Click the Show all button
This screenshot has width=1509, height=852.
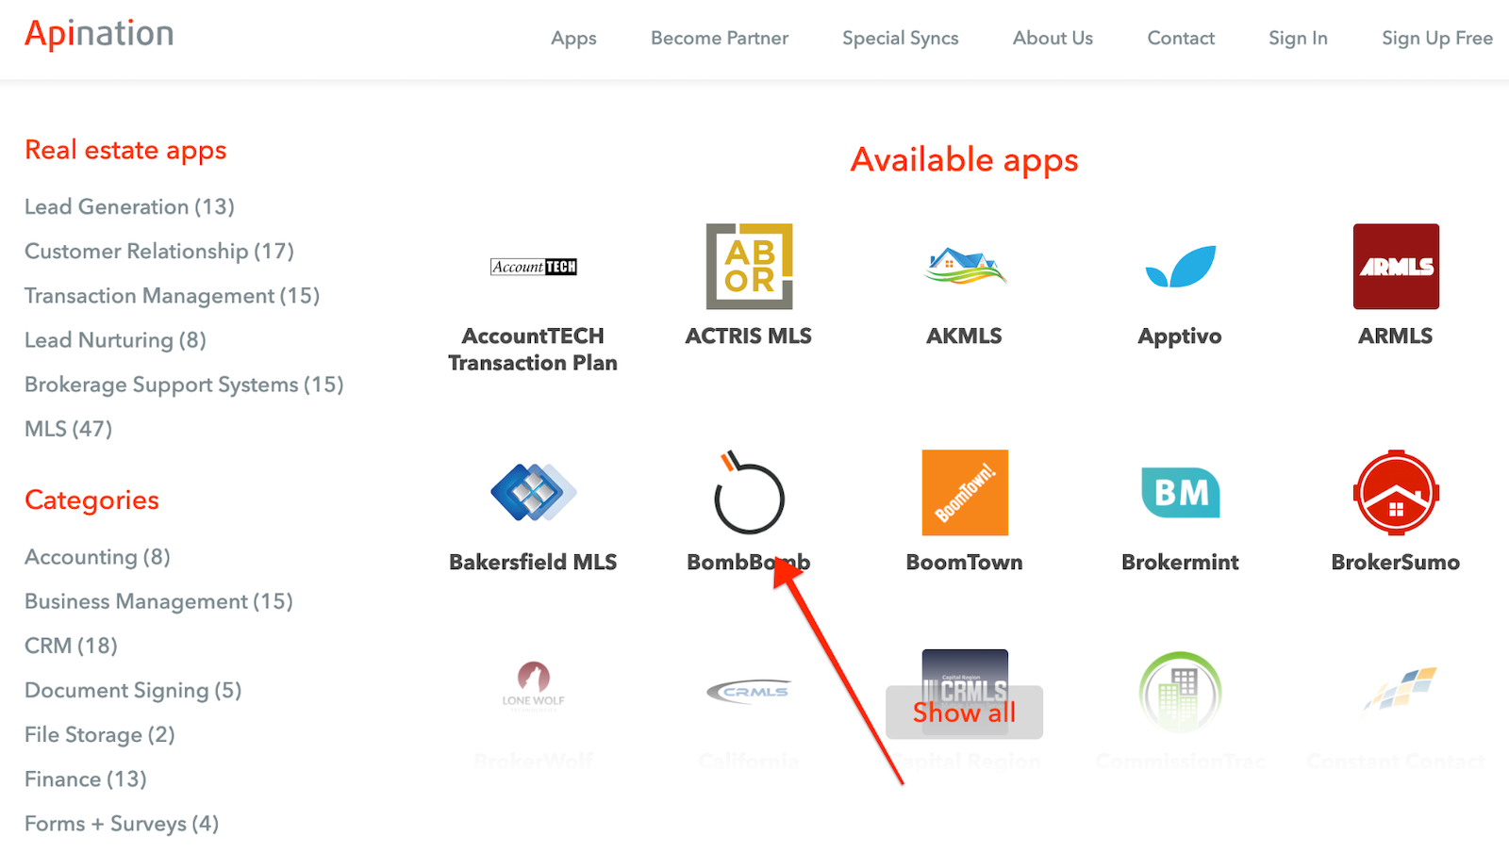coord(964,713)
